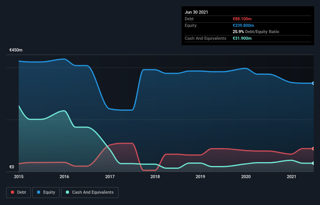Viewport: 320px width, 205px height.
Task: Click the €88.100m debt value
Action: tap(242, 19)
